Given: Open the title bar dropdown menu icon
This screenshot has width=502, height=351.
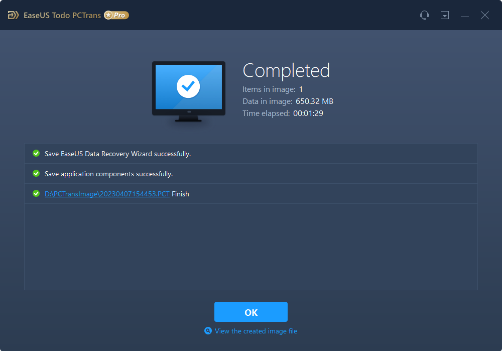Looking at the screenshot, I should (x=445, y=15).
